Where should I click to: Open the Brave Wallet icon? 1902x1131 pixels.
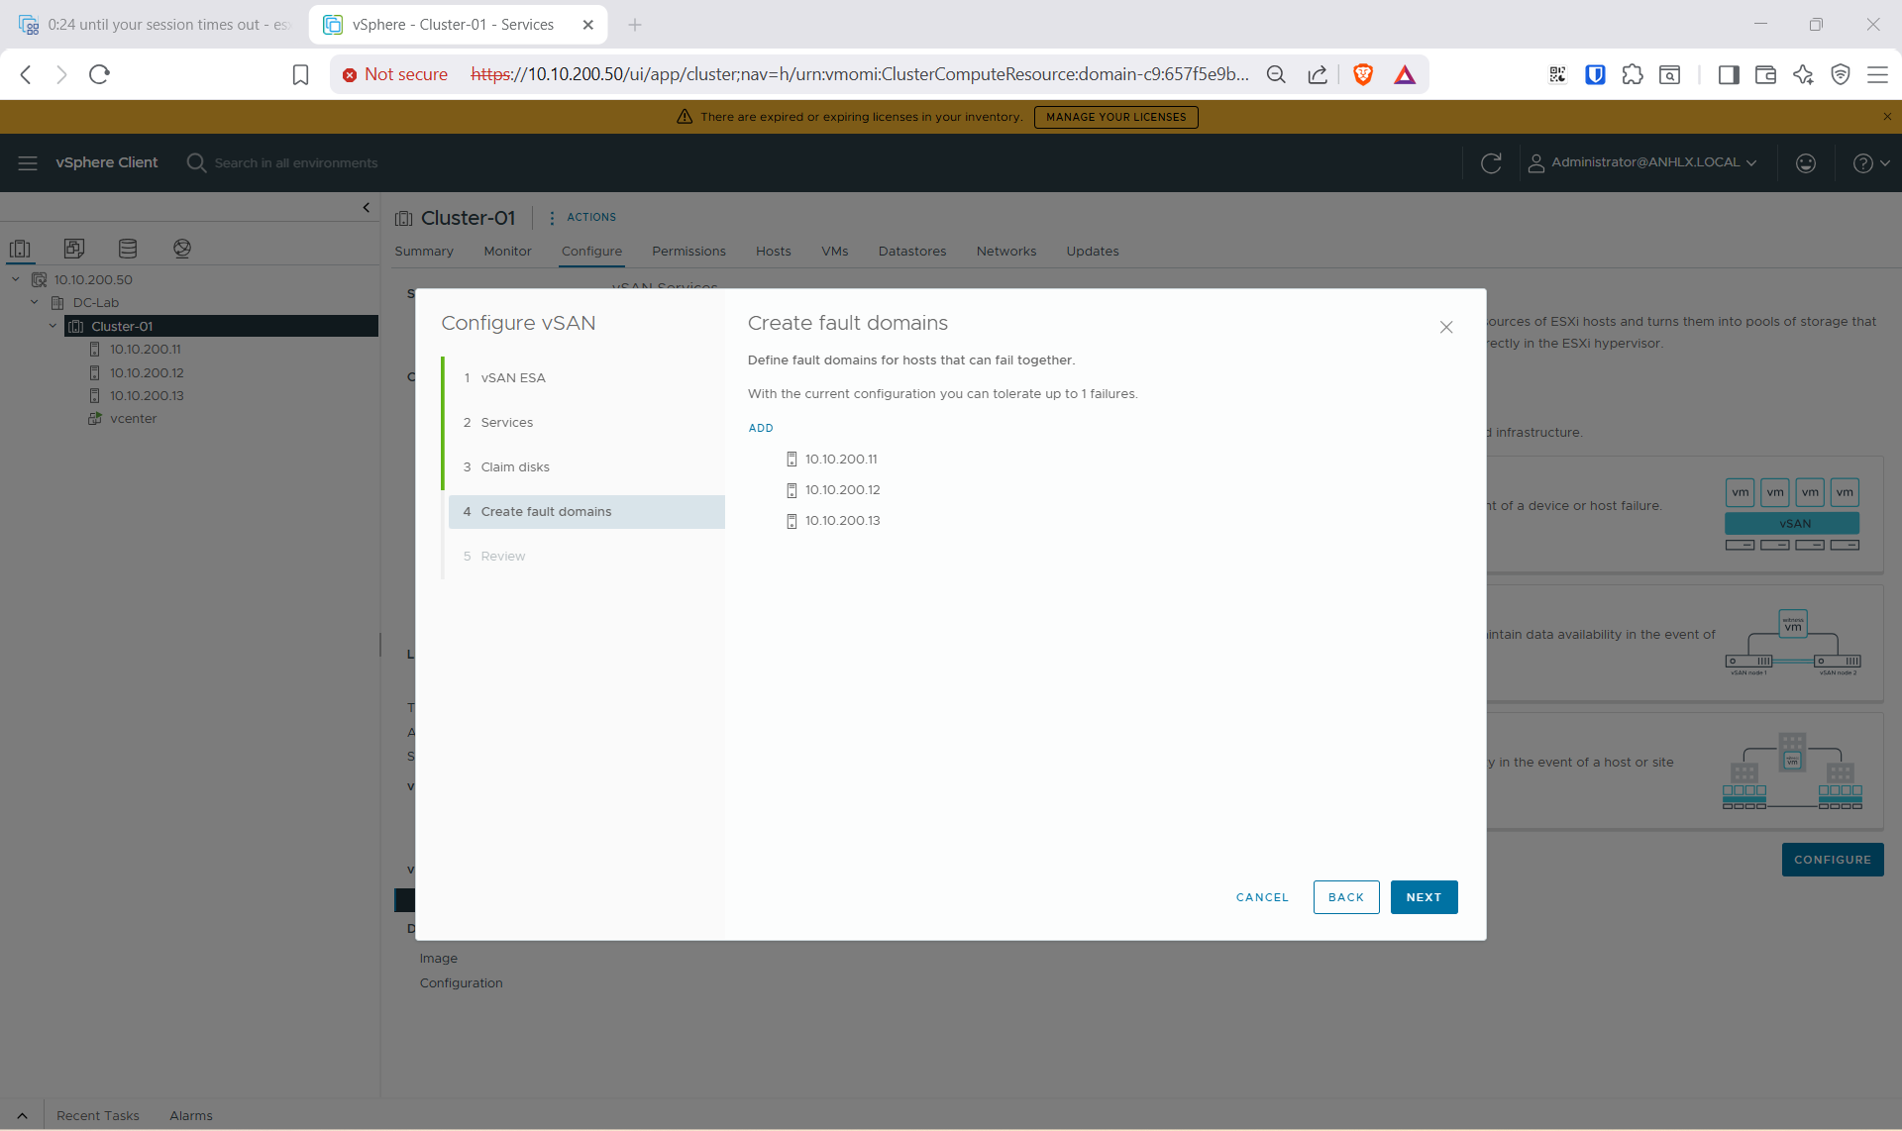1765,74
